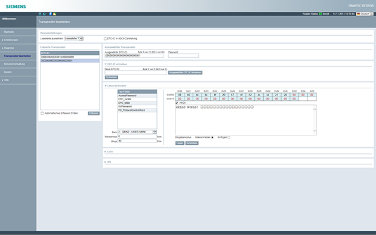Open the Startseite menu page
Viewport: 376px width, 235px height.
coord(9,32)
